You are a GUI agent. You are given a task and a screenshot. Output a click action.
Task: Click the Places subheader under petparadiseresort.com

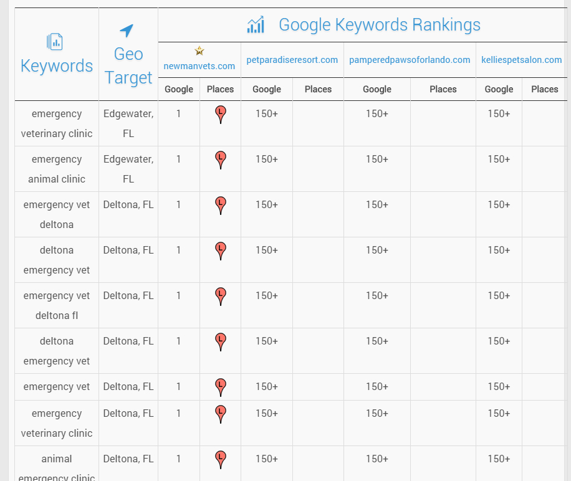318,89
